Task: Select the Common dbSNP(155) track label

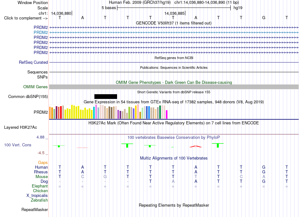Action: (28, 97)
